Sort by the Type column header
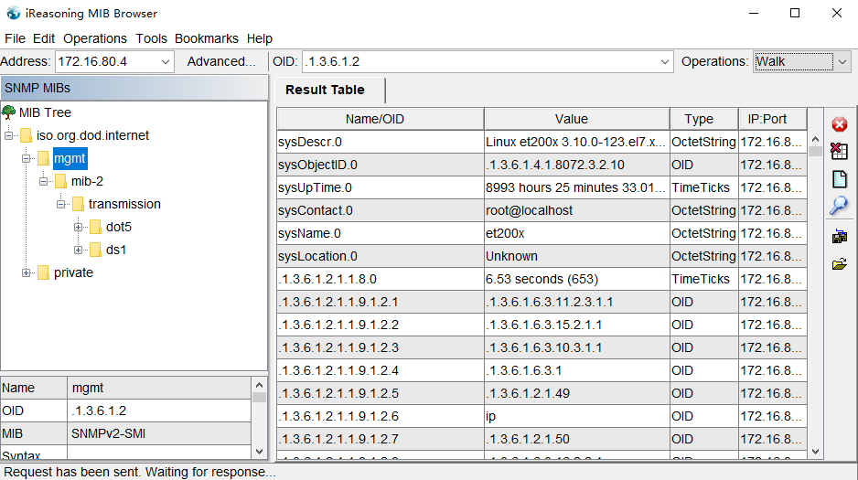 [x=703, y=119]
